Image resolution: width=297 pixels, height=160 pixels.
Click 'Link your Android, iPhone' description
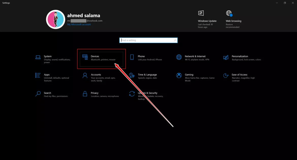tap(150, 60)
